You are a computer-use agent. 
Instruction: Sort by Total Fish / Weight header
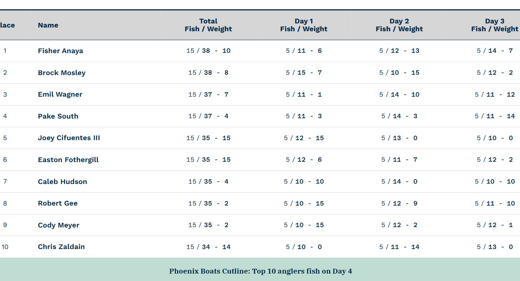coord(208,25)
